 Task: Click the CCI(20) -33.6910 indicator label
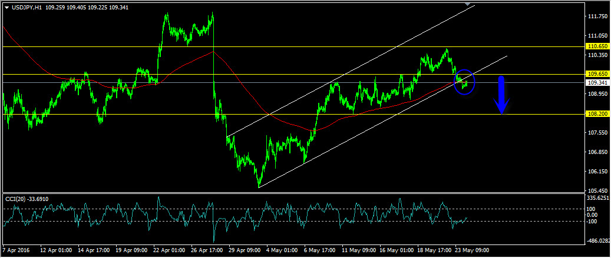click(x=27, y=199)
